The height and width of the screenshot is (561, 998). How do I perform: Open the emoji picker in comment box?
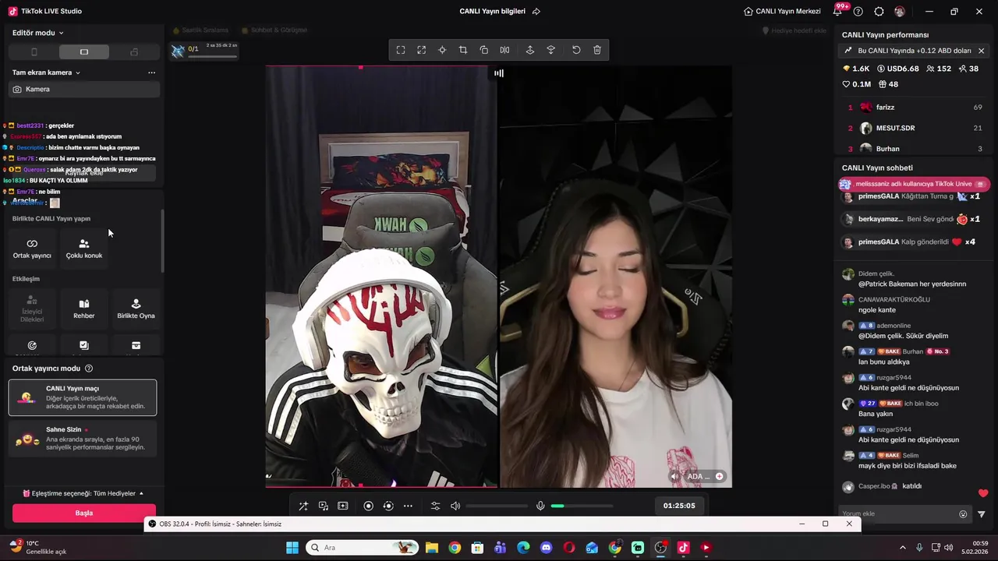click(x=963, y=514)
